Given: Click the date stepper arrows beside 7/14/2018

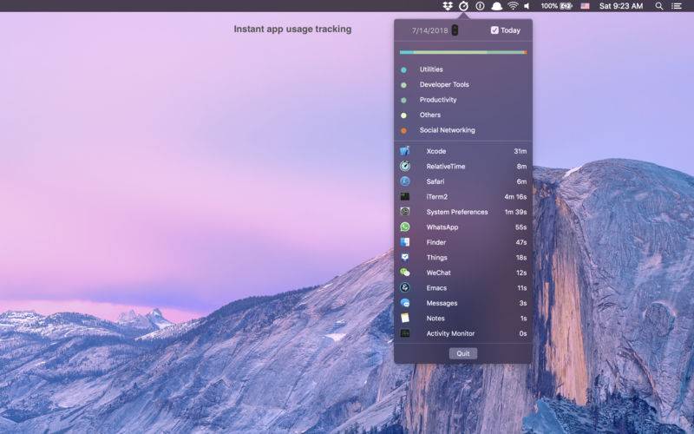Looking at the screenshot, I should [455, 30].
